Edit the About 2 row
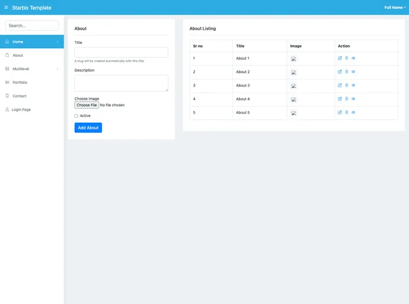This screenshot has height=304, width=409. pos(339,72)
